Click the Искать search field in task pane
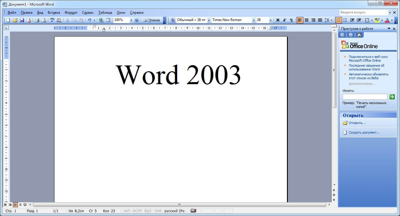The image size is (400, 216). [365, 97]
